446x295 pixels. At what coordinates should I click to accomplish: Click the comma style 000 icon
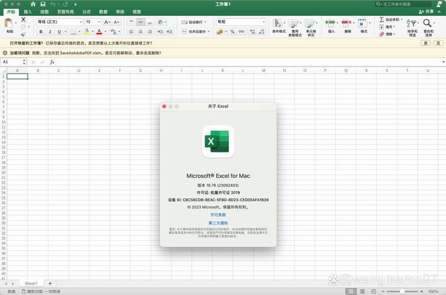pos(241,32)
